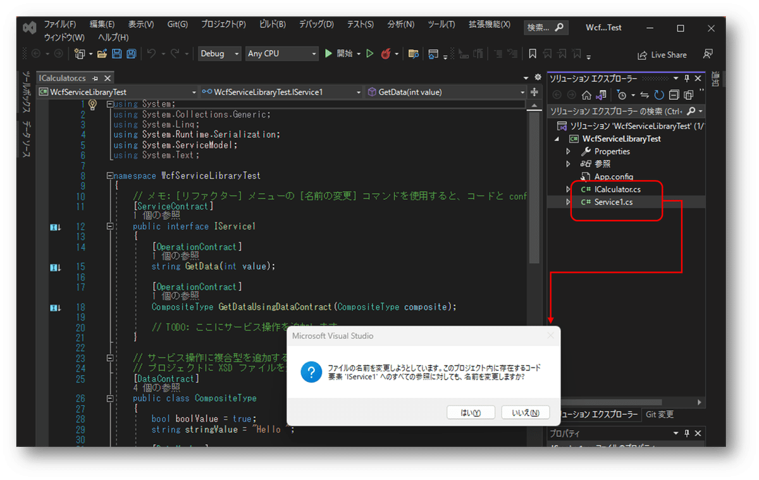Screen dimensions: 759x480
Task: Close the ICalculator.cs editor tab
Action: 108,78
